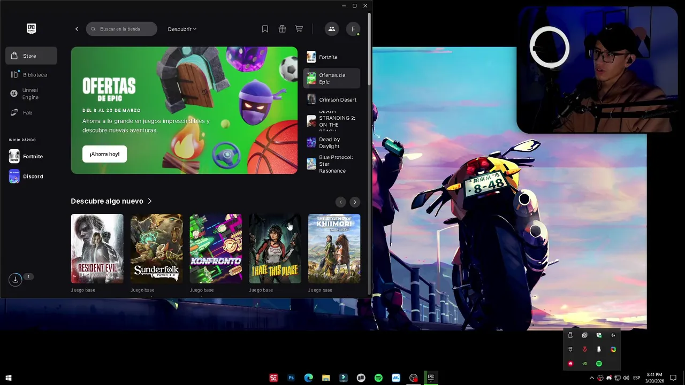Open the Windows notification center
Image resolution: width=685 pixels, height=385 pixels.
pos(673,378)
